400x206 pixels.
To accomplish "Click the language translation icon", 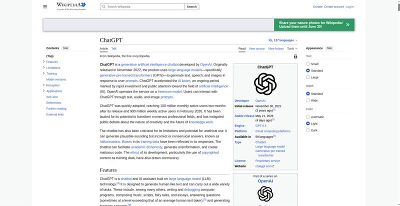I will [x=270, y=40].
